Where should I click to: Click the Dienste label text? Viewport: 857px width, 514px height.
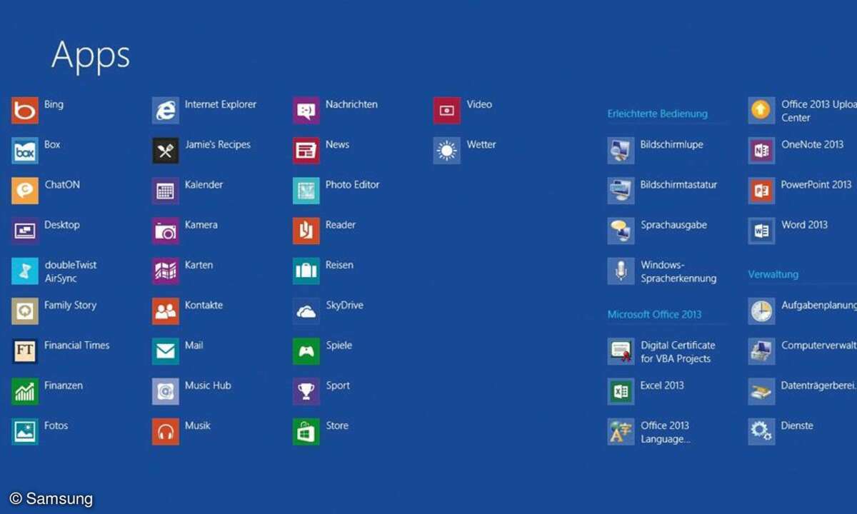pos(797,425)
